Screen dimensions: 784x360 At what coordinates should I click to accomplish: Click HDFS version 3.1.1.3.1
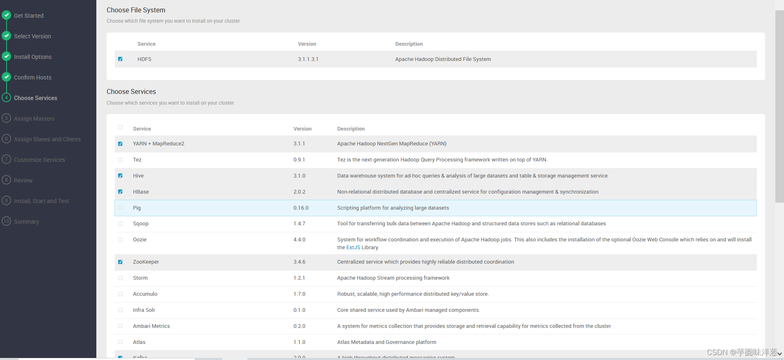[x=308, y=59]
